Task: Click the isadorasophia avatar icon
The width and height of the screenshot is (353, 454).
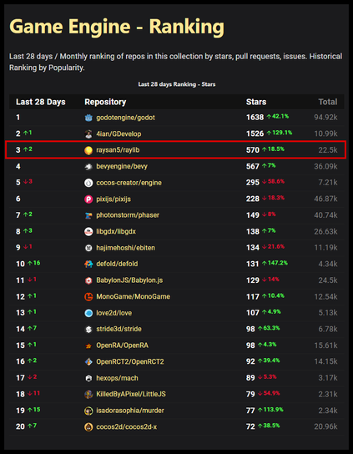Action: (88, 411)
